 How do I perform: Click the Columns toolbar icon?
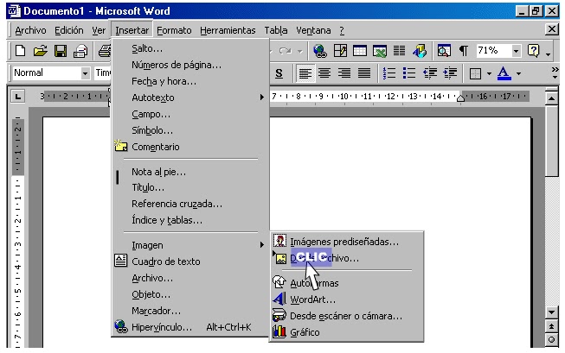pos(399,51)
